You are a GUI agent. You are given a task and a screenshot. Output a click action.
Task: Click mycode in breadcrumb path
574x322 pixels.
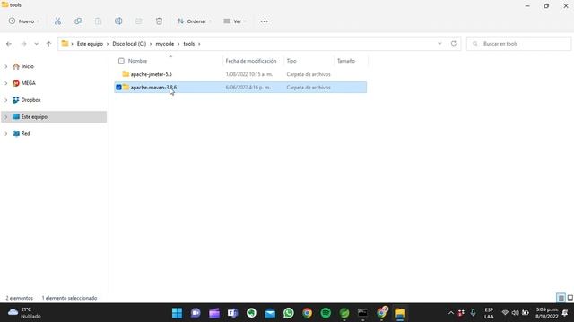165,44
